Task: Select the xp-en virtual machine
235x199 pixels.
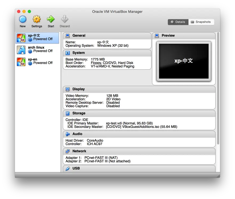Action: 37,61
